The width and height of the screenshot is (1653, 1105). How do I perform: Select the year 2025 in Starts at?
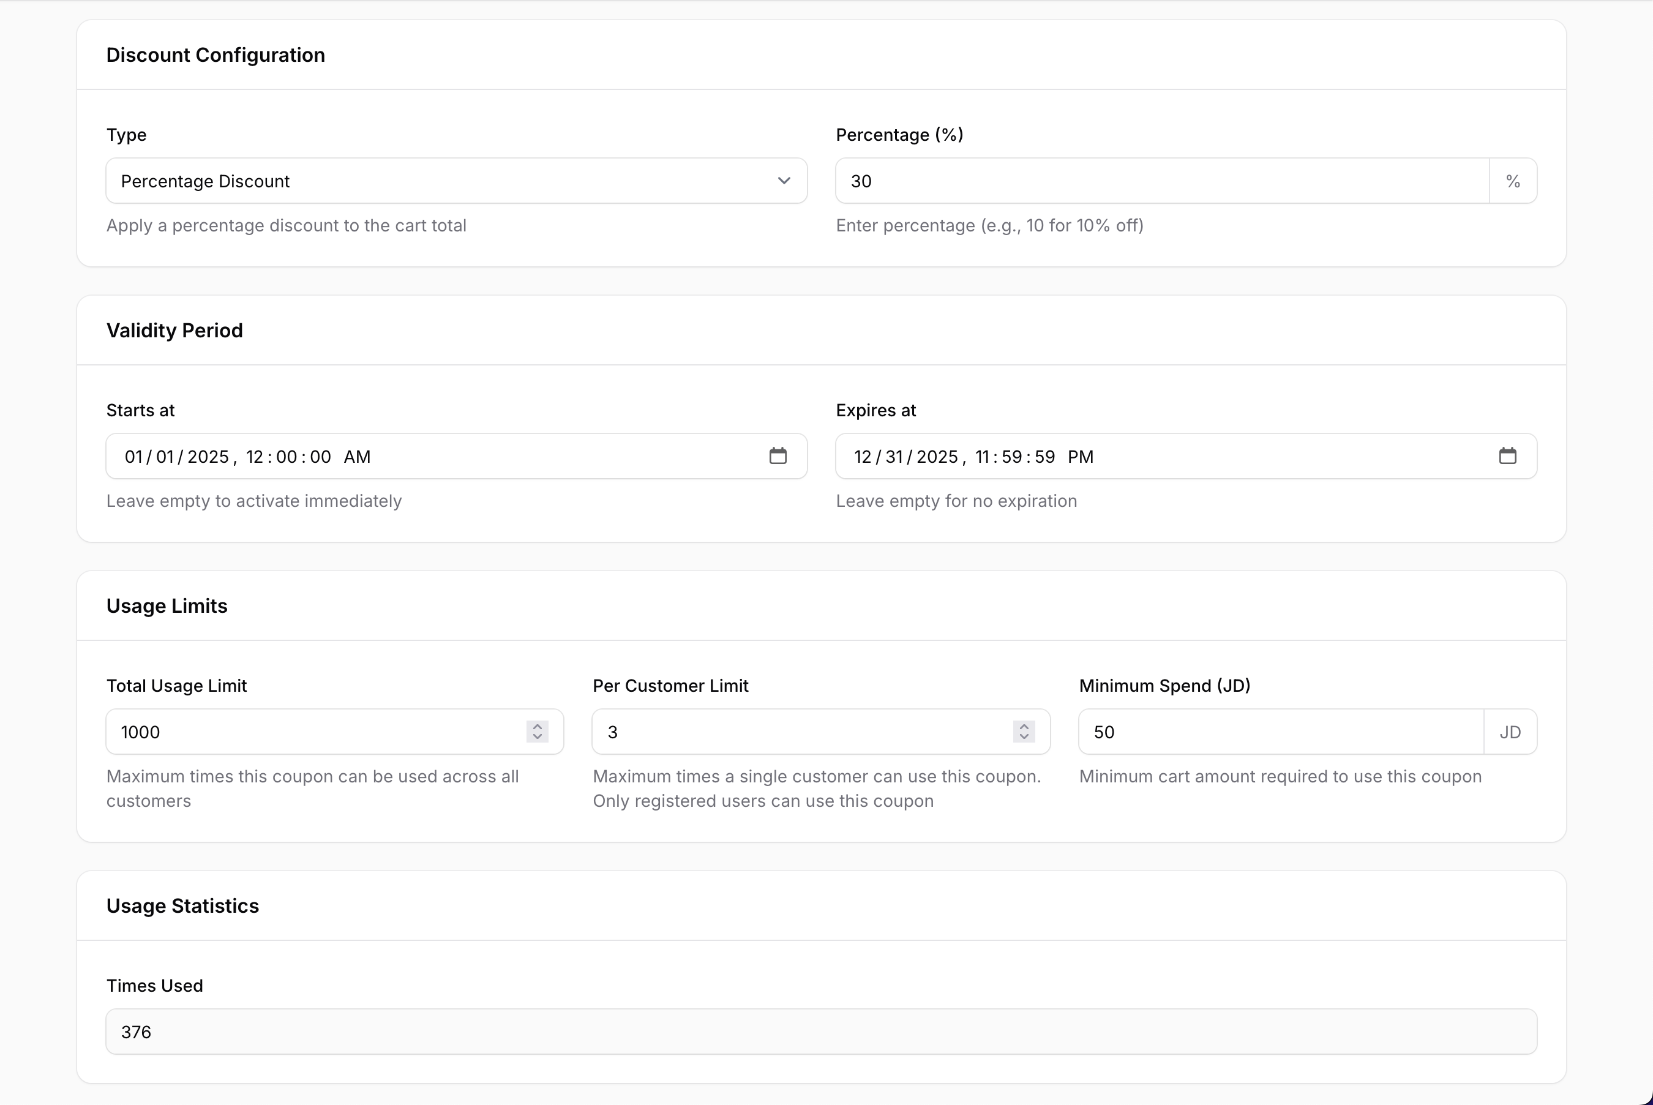tap(208, 457)
